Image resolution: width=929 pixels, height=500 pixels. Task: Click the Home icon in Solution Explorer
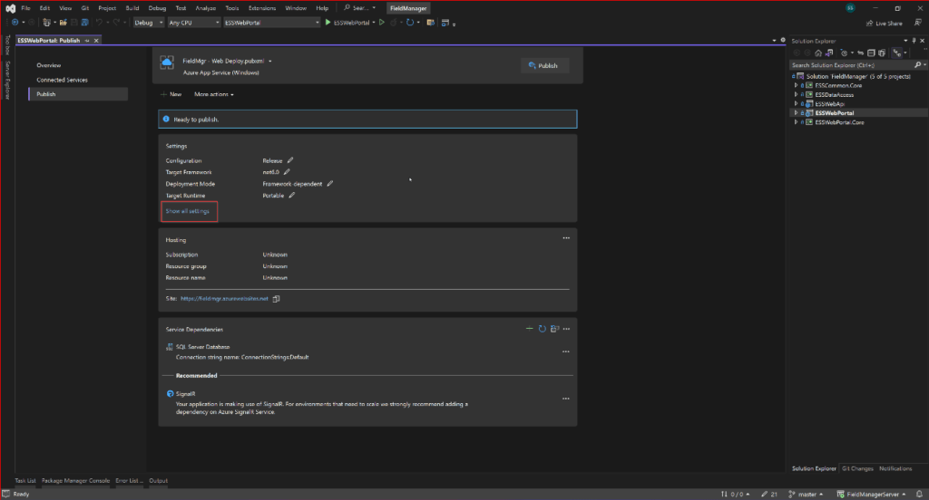818,53
